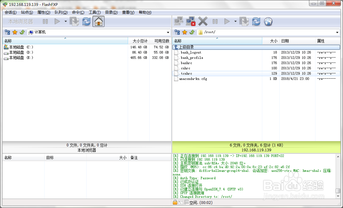This screenshot has width=343, height=208.
Task: Click the local pane pause button
Action: click(x=45, y=22)
